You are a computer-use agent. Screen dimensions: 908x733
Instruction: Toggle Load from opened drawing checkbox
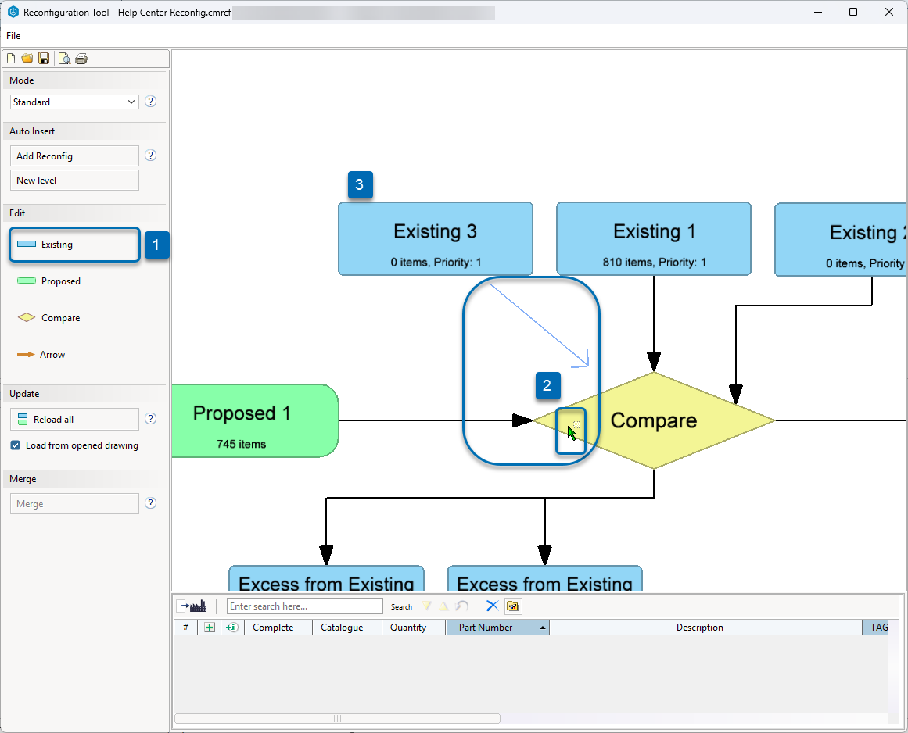coord(16,445)
